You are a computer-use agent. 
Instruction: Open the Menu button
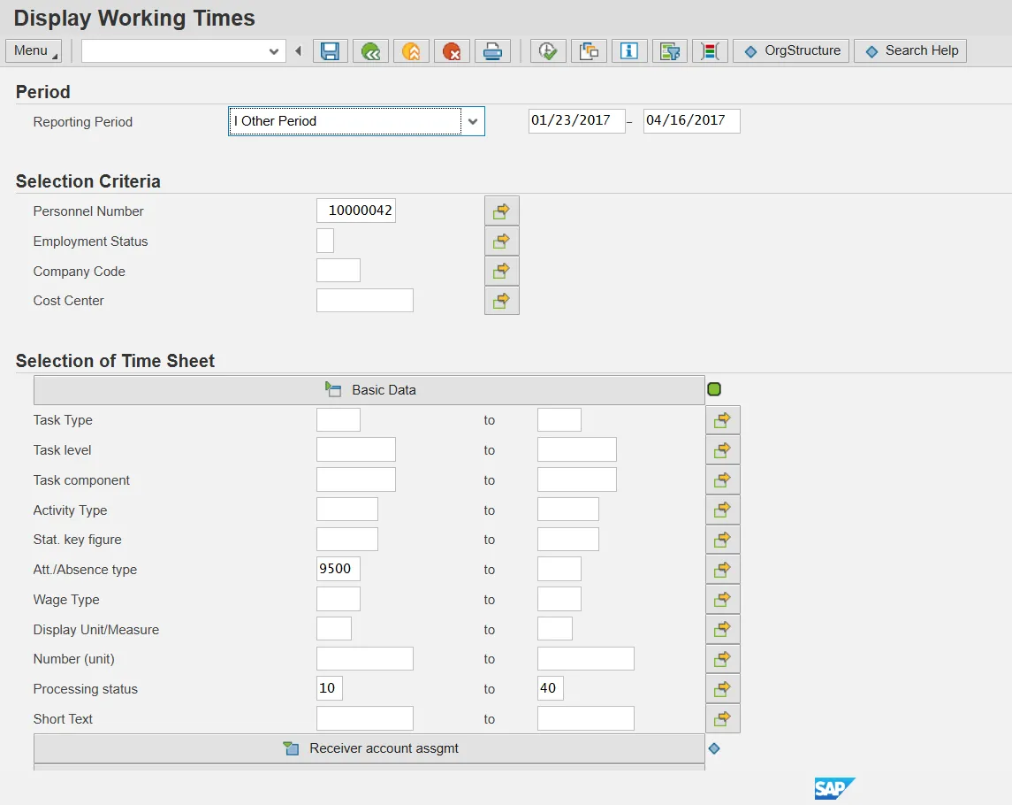(x=33, y=51)
